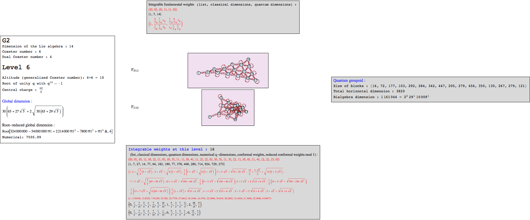This screenshot has width=530, height=220.
Task: Click the blue 'Integrable weights at this level' heading
Action: (168, 149)
